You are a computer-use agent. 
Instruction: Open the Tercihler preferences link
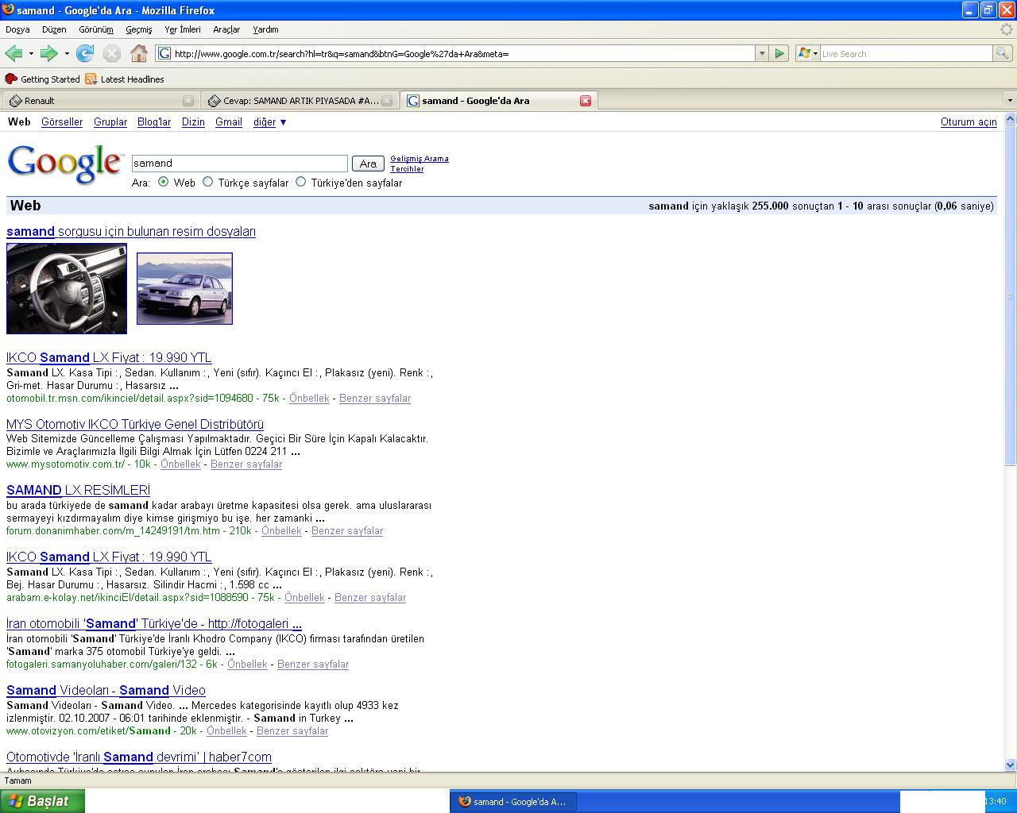click(407, 169)
